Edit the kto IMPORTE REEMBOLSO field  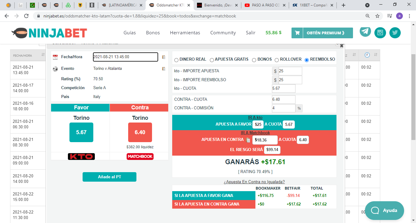click(290, 80)
